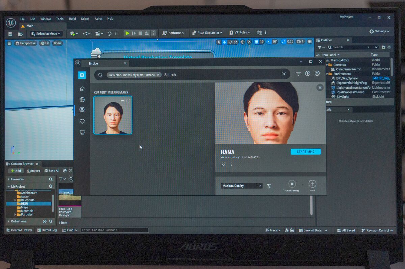
Task: Toggle the grid snapping icon
Action: 256,42
